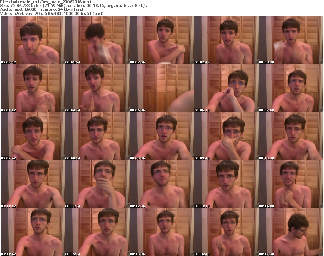The height and width of the screenshot is (256, 324).
Task: Click the thumbnail marked 00:06:18
Action: click(226, 88)
